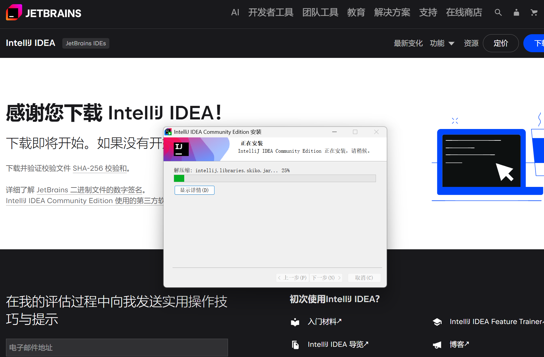Click the installation progress bar
The height and width of the screenshot is (357, 544).
click(x=275, y=178)
